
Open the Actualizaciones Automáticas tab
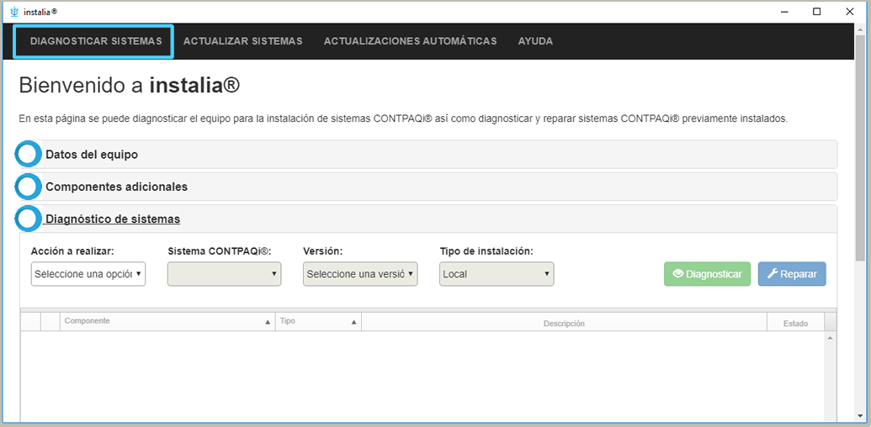(410, 41)
